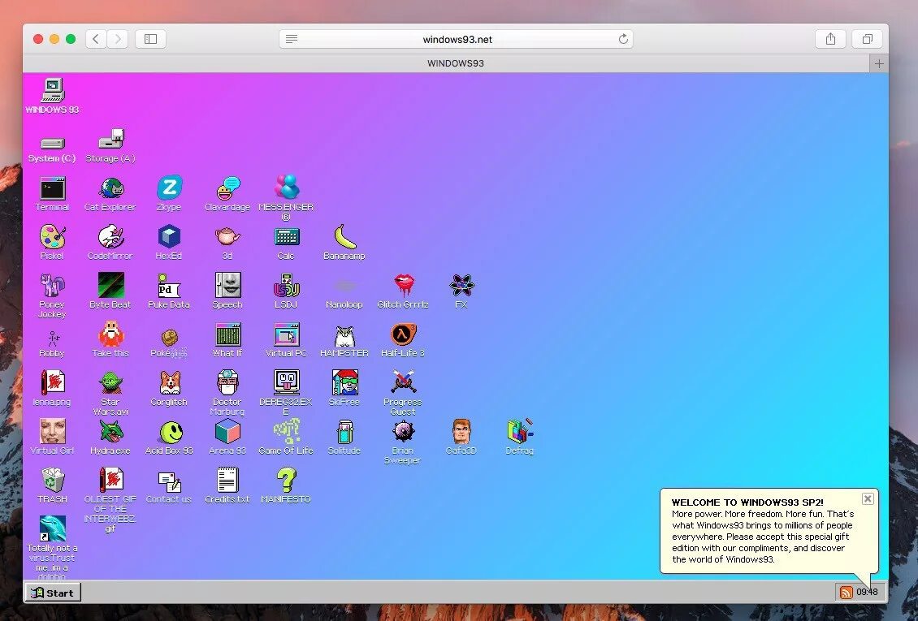The width and height of the screenshot is (918, 621).
Task: Open the Solitude icon
Action: tap(344, 432)
